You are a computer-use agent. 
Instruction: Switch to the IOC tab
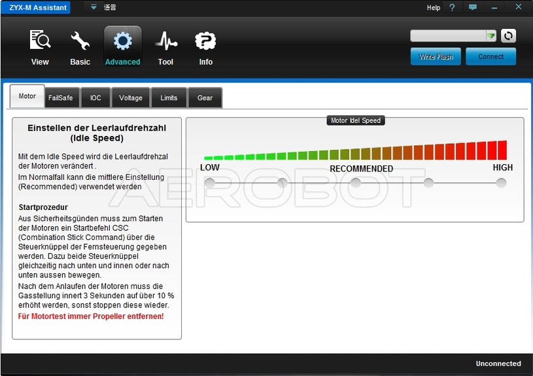(95, 97)
